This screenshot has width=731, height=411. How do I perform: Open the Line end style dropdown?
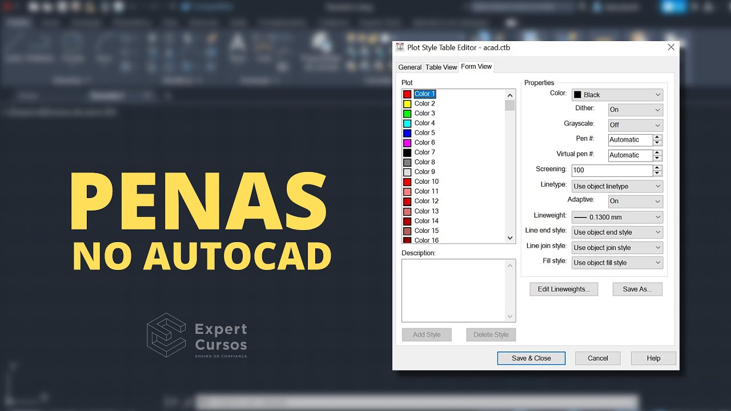tap(617, 232)
